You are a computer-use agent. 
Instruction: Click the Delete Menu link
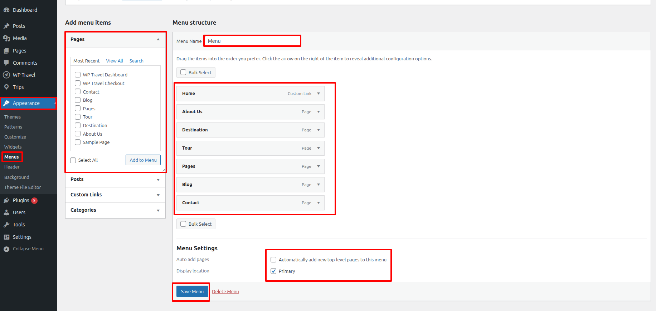tap(225, 291)
